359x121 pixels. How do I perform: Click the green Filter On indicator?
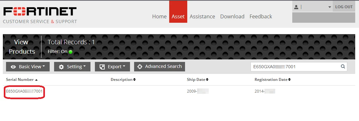[x=71, y=52]
